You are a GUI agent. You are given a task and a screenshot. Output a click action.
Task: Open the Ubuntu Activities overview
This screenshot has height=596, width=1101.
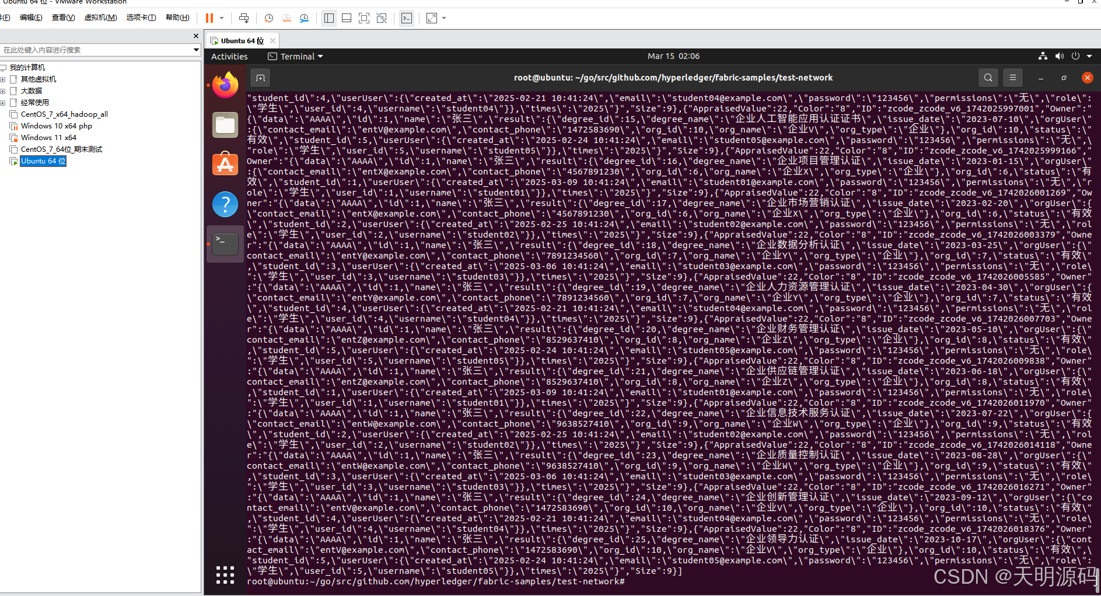[229, 57]
